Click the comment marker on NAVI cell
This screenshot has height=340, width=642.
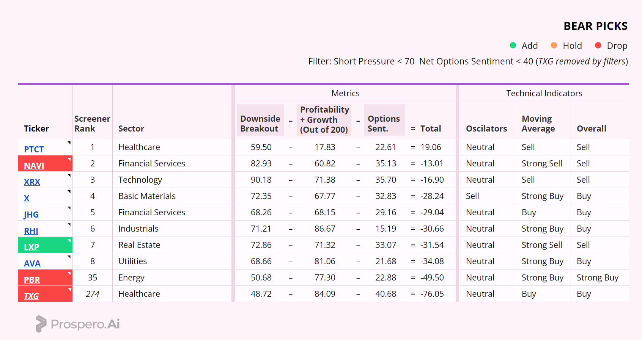click(x=69, y=159)
